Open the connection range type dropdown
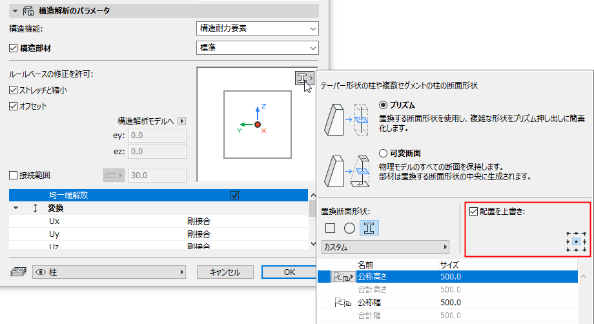This screenshot has width=594, height=324. (114, 176)
